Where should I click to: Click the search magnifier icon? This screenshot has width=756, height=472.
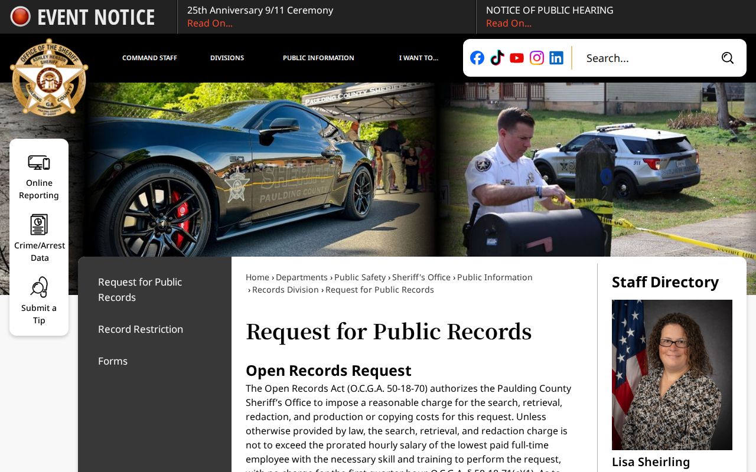(x=728, y=58)
